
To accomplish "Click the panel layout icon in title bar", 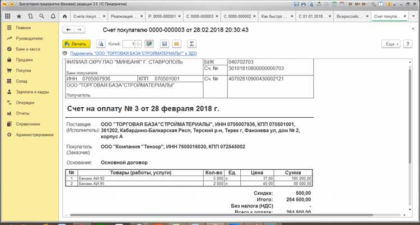I will [x=381, y=4].
